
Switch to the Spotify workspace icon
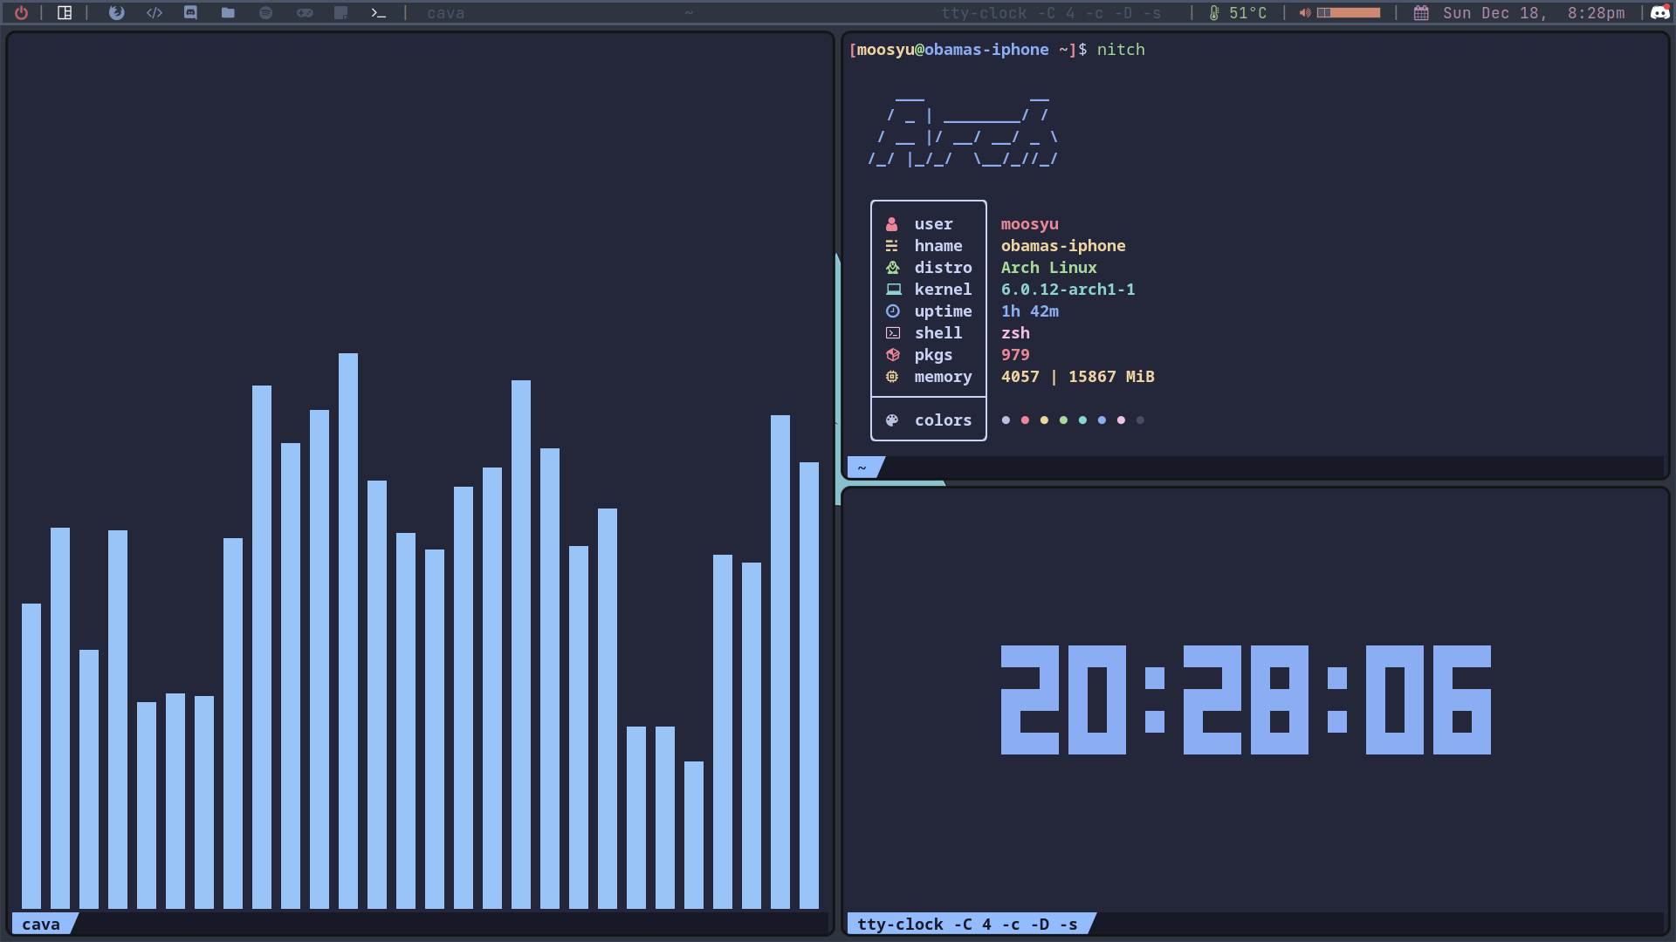point(266,13)
